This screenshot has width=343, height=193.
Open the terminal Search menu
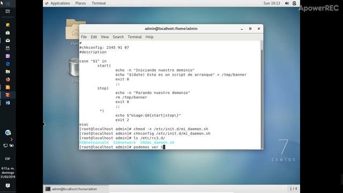[118, 37]
